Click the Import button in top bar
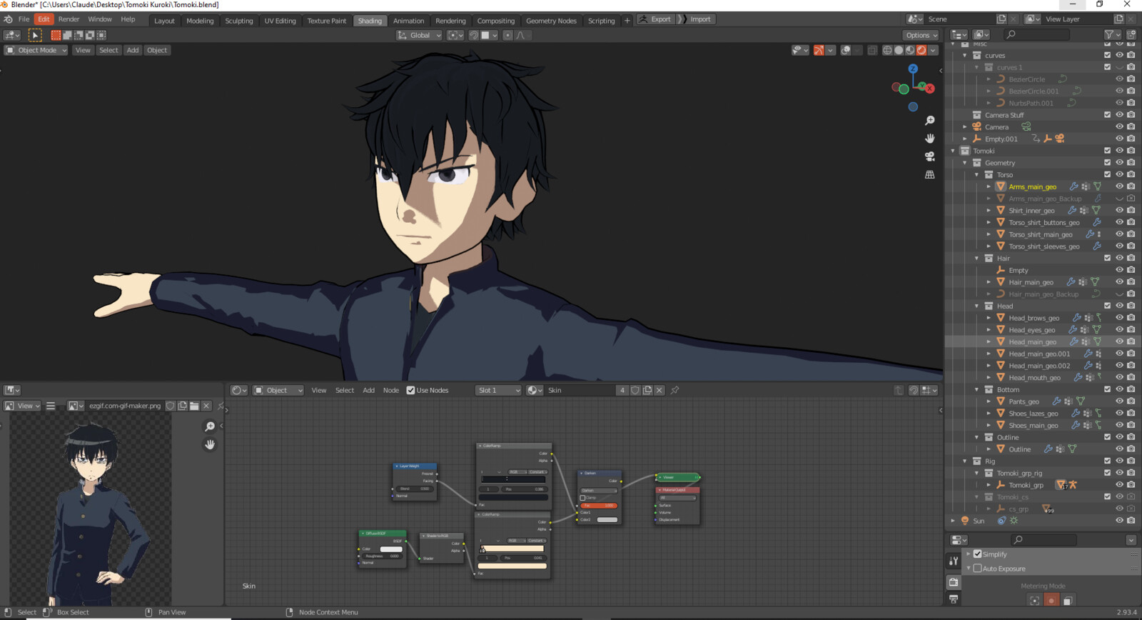Viewport: 1142px width, 620px height. tap(695, 19)
